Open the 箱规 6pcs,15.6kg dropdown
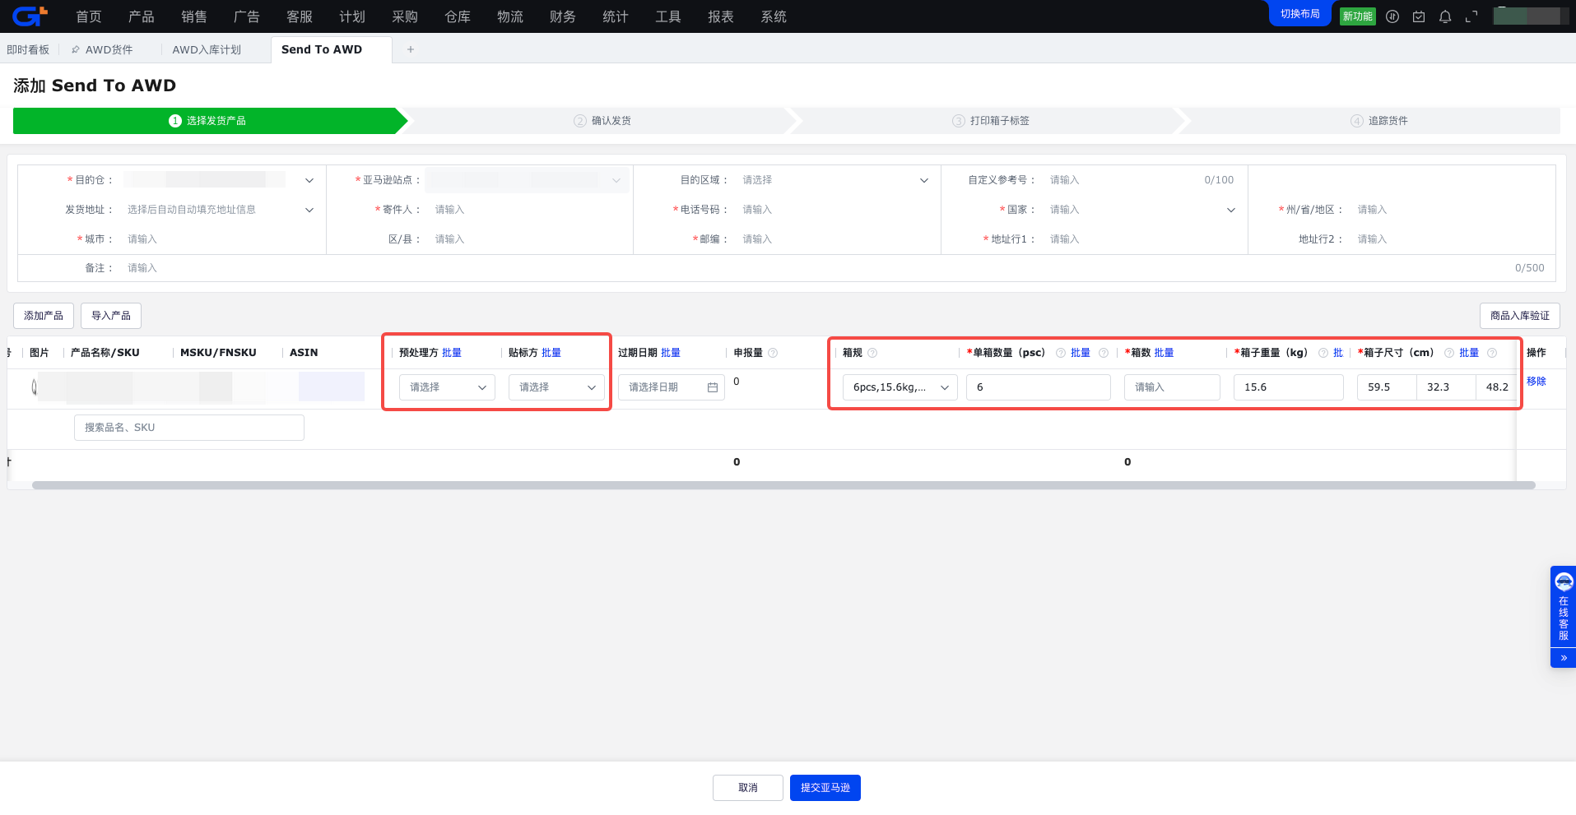Image resolution: width=1576 pixels, height=815 pixels. click(x=900, y=387)
